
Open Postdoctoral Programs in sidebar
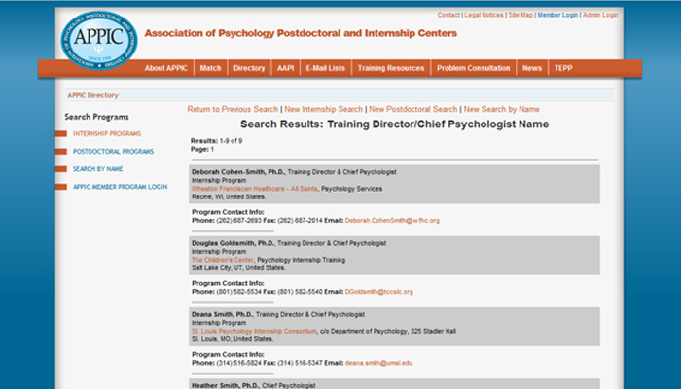coord(114,152)
